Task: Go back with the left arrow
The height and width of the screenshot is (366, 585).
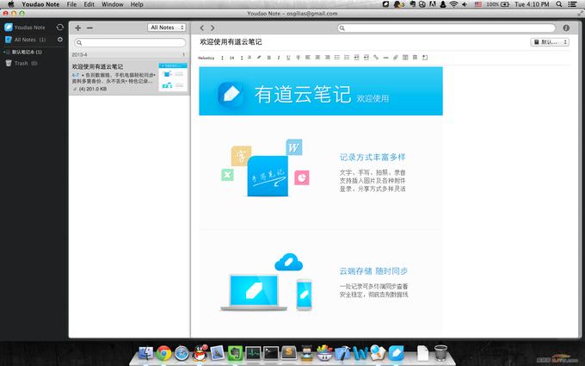Action: (202, 28)
